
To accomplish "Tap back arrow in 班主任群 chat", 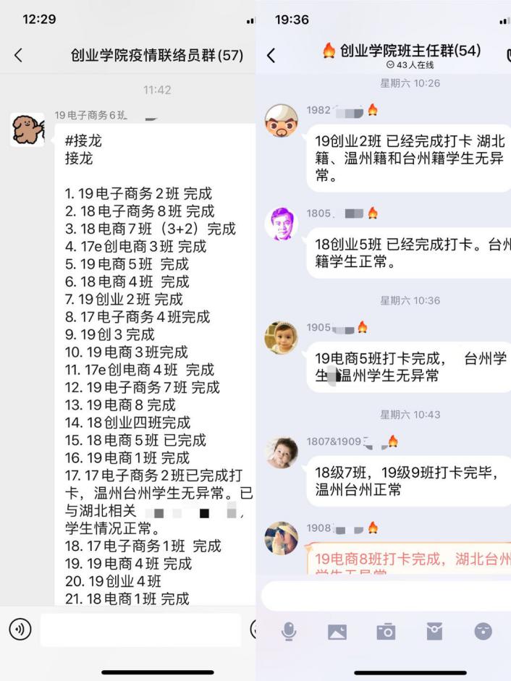I will point(271,55).
